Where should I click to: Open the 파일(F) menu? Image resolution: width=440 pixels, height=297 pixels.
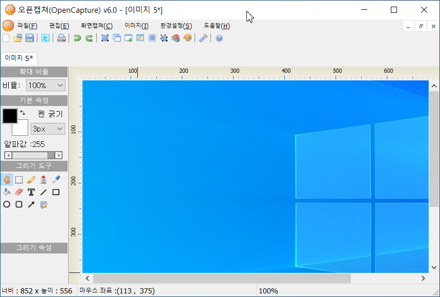pyautogui.click(x=27, y=26)
